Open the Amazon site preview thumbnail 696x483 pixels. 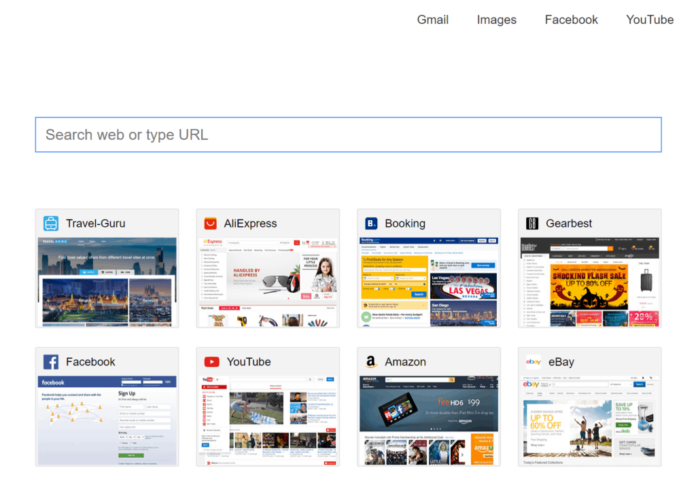tap(429, 421)
